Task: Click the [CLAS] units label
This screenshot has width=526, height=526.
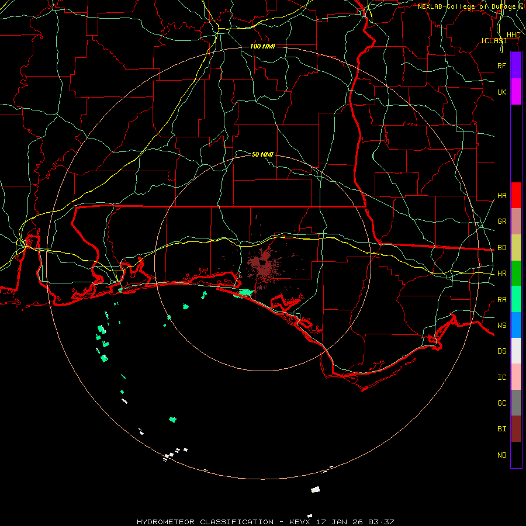Action: tap(494, 40)
